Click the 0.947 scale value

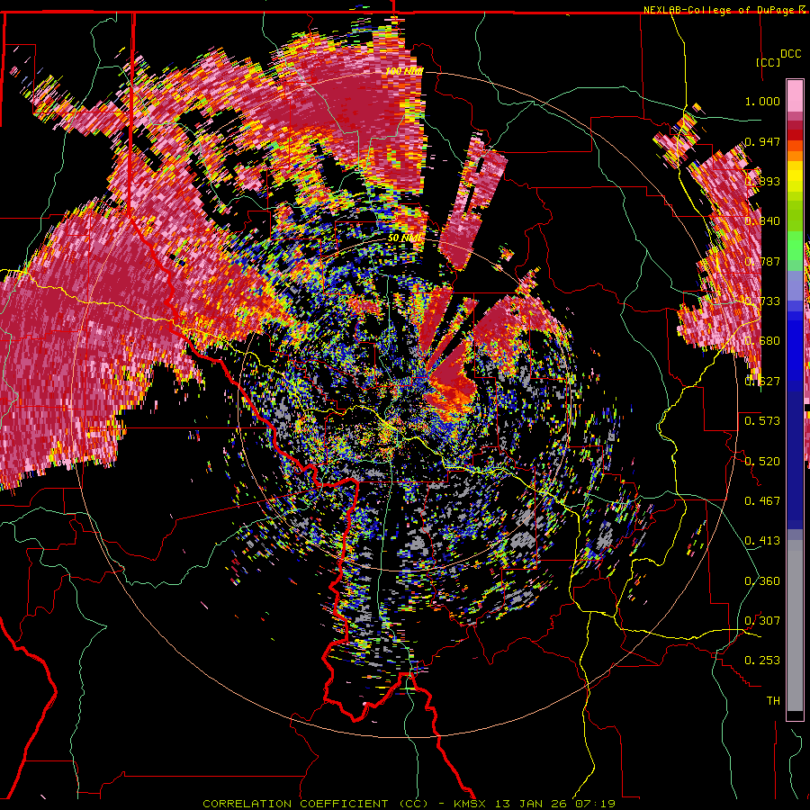pos(762,141)
